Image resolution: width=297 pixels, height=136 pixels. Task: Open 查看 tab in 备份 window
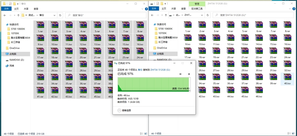pos(36,8)
